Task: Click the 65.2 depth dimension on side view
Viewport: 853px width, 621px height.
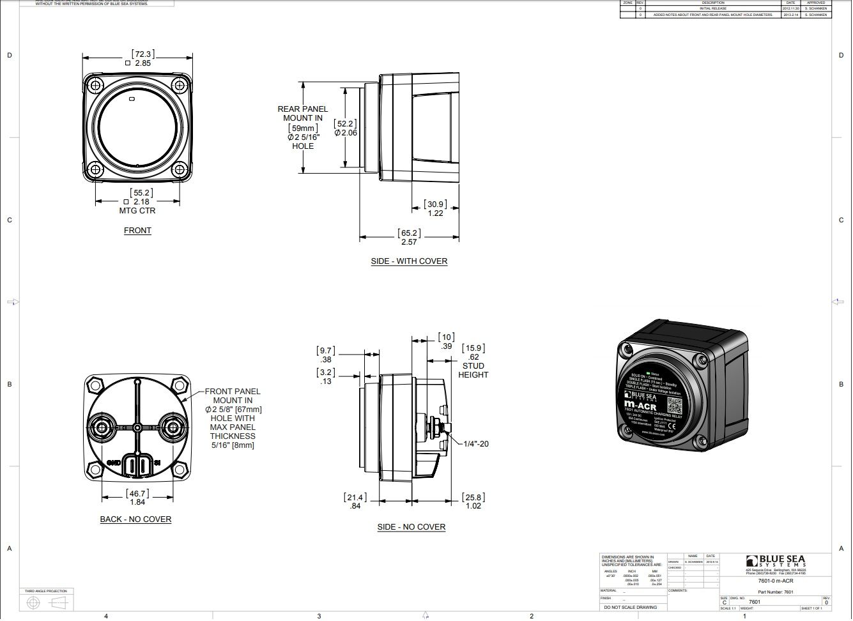Action: pos(409,233)
